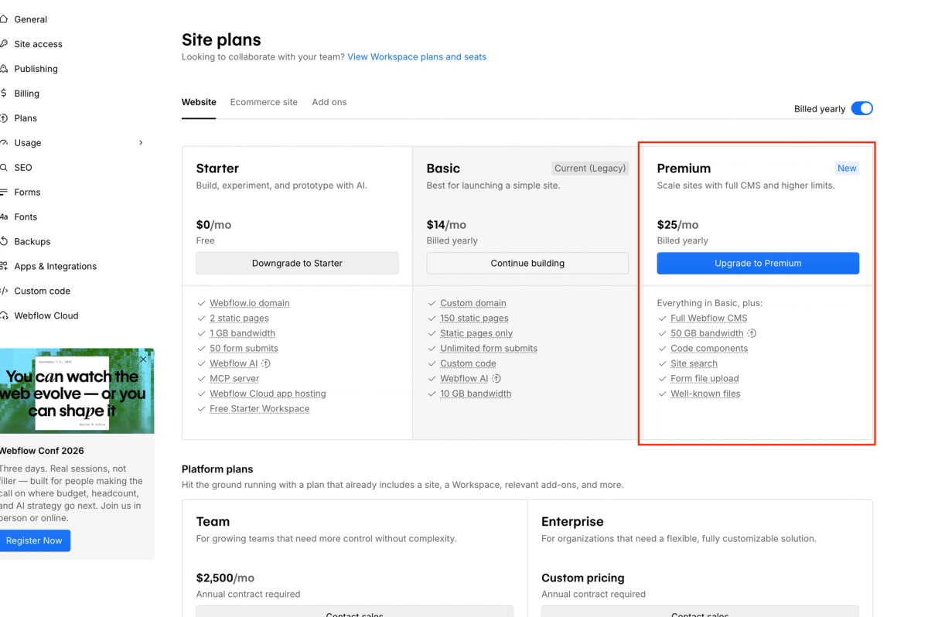Open SEO settings in sidebar

tap(23, 168)
